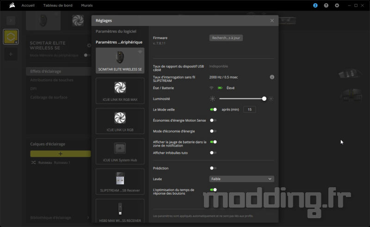Open the Tableau de bord tab
This screenshot has width=370, height=227.
click(58, 6)
